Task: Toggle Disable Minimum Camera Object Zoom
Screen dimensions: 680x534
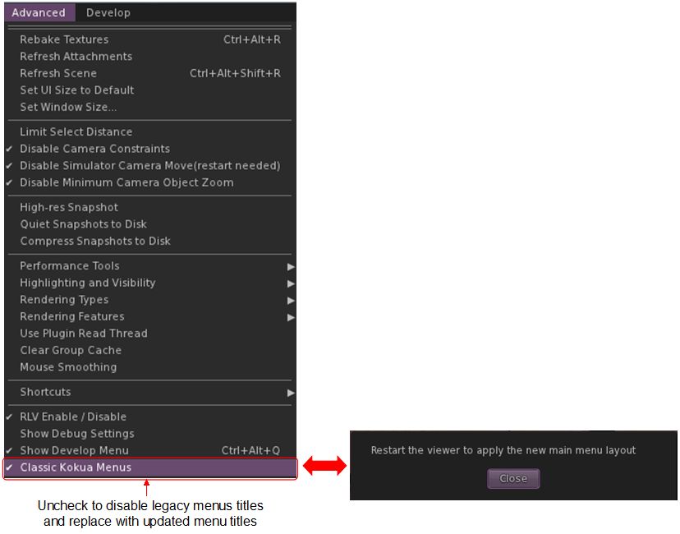Action: [126, 182]
